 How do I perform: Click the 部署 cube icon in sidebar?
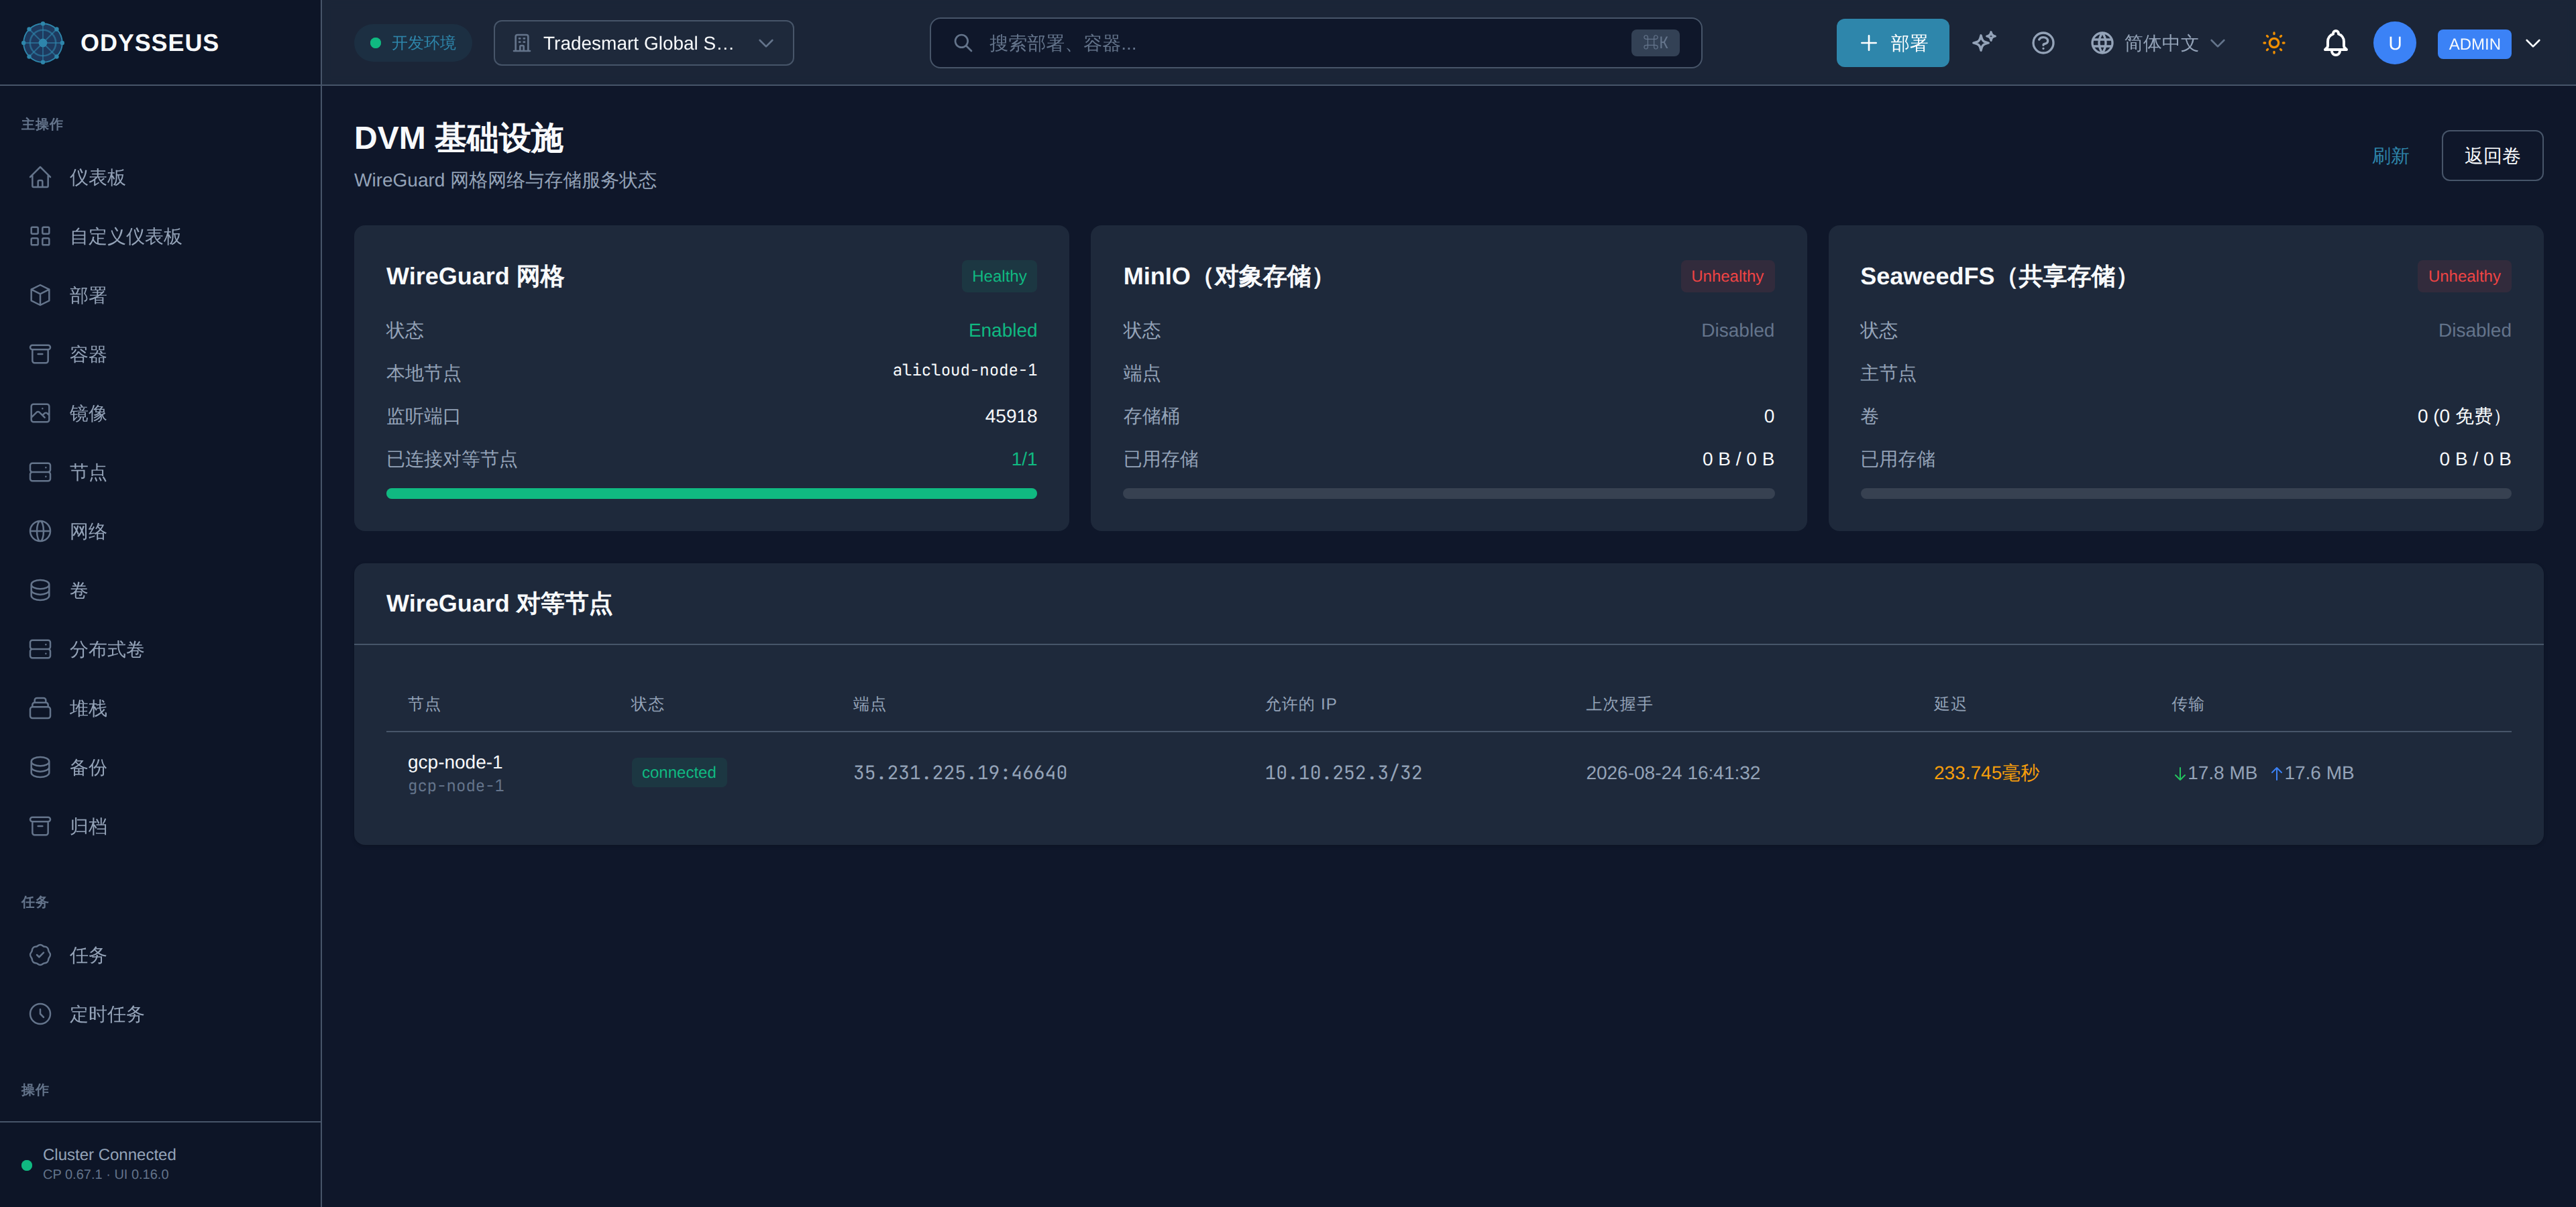click(40, 295)
